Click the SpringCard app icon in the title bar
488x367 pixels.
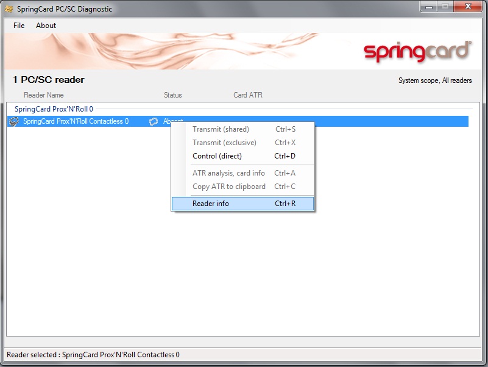coord(9,9)
